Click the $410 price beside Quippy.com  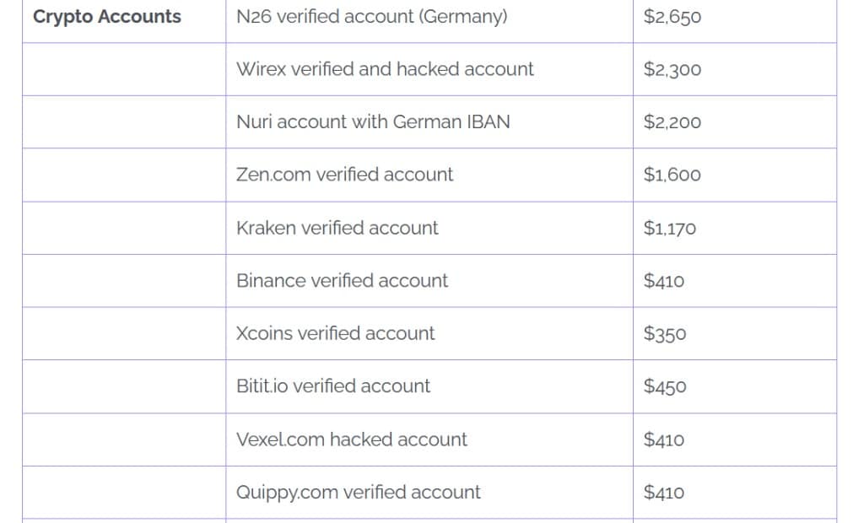click(x=664, y=493)
